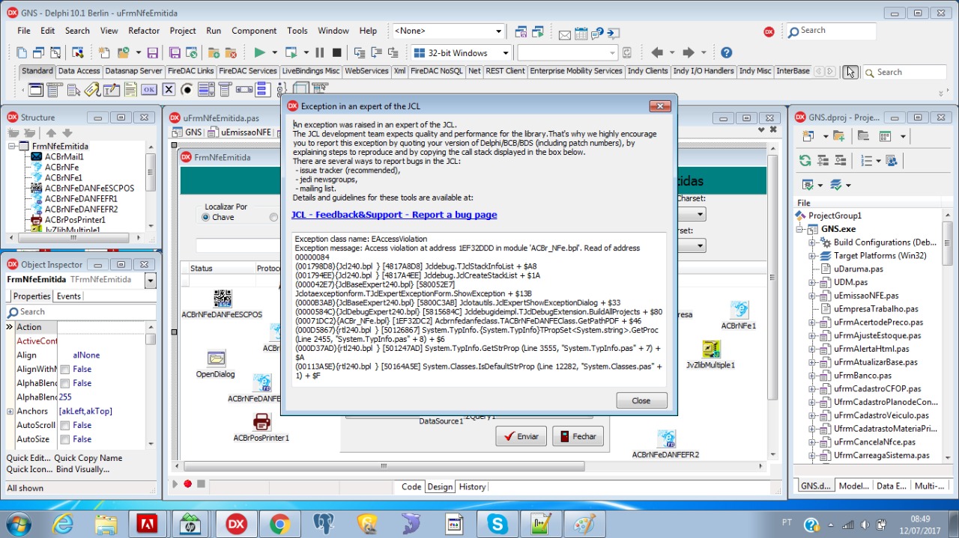The height and width of the screenshot is (538, 959).
Task: Click the Object Inspector search field
Action: coord(80,312)
